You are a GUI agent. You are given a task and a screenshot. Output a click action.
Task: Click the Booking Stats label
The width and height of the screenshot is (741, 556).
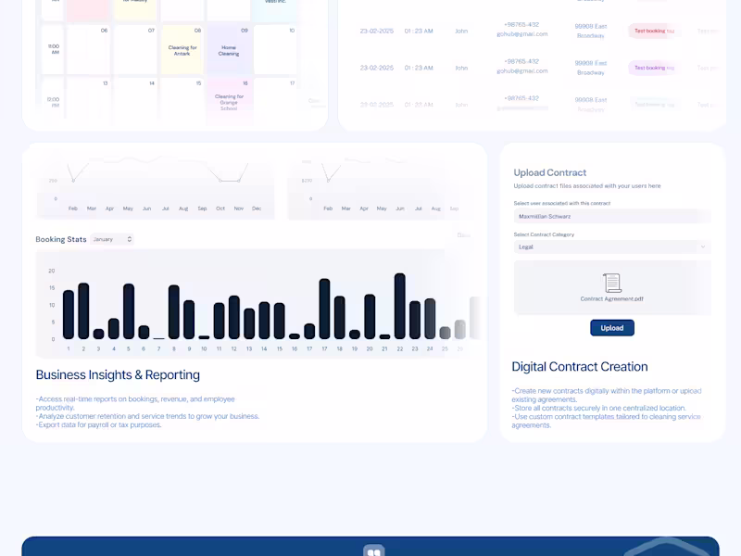tap(61, 239)
